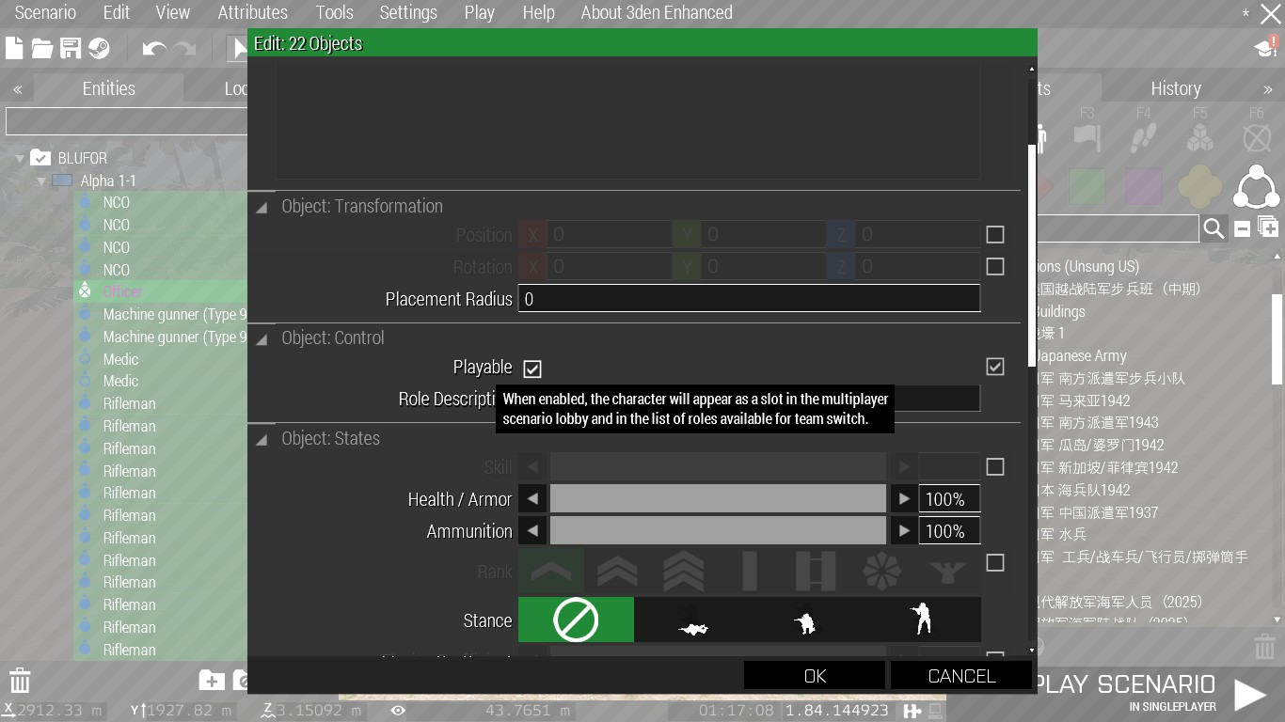Decrease Health / Armor with left arrow
The image size is (1285, 722).
click(x=532, y=499)
